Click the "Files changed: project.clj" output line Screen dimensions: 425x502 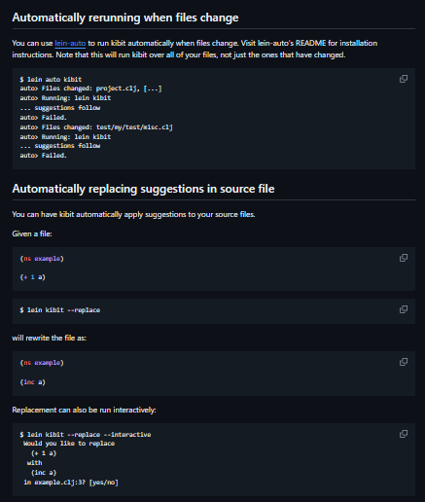[90, 89]
